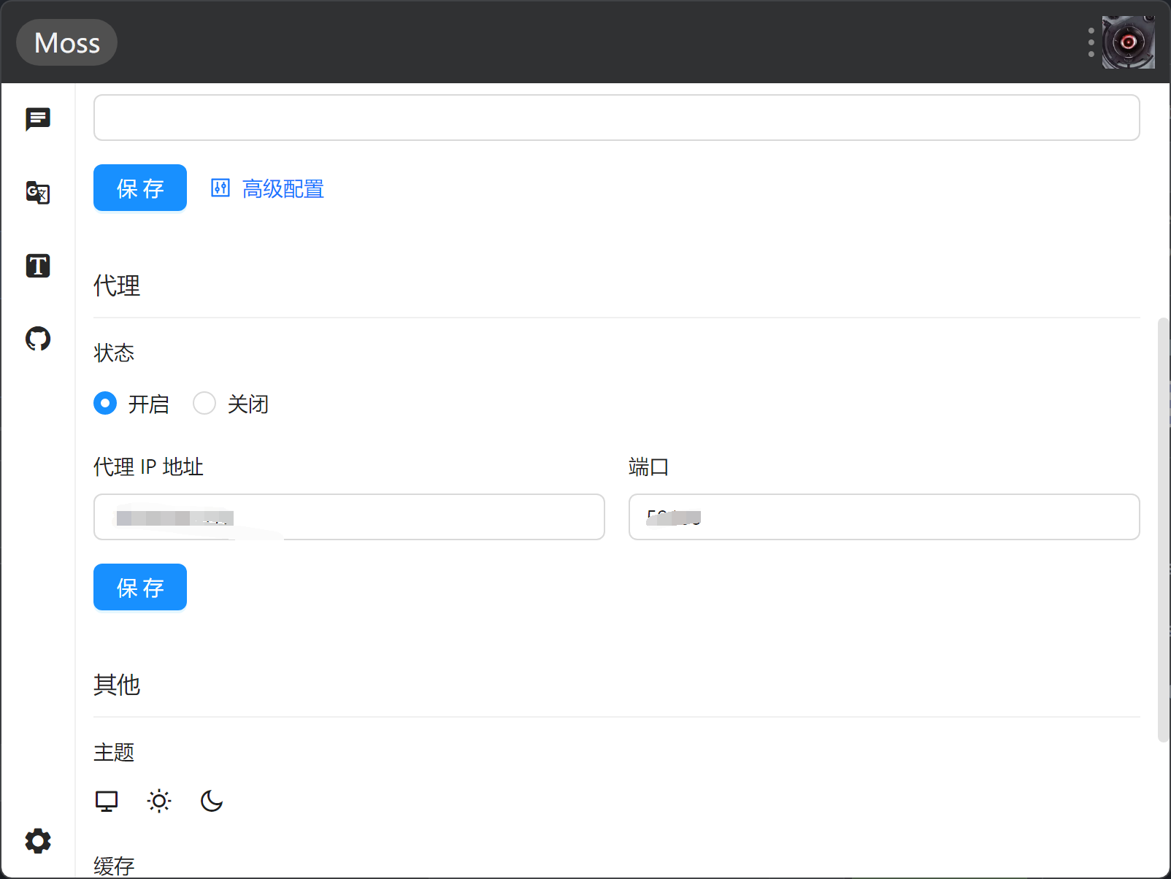Click the Moss logo label
Image resolution: width=1171 pixels, height=879 pixels.
(x=66, y=42)
